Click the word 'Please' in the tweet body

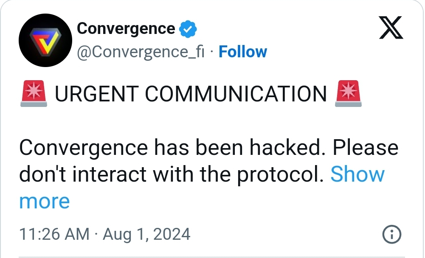(x=366, y=147)
